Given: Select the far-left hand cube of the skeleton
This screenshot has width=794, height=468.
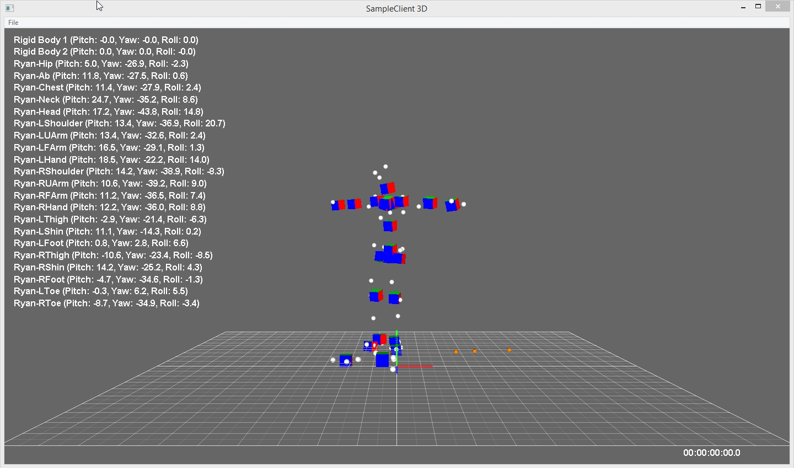Looking at the screenshot, I should (338, 205).
